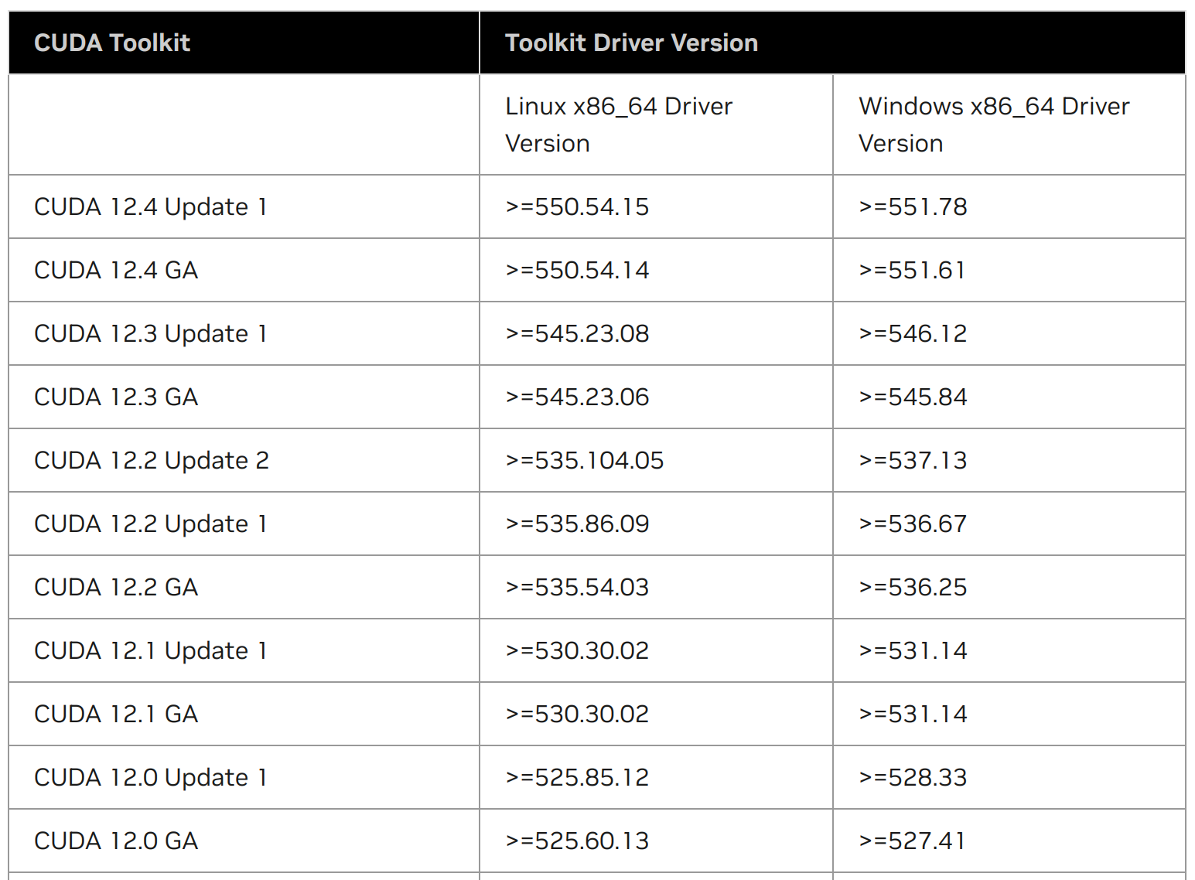Click the Linux value '>=525.60.13'

577,841
